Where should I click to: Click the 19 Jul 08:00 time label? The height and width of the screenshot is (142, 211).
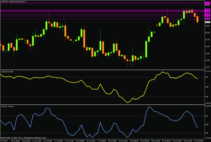(x=134, y=141)
